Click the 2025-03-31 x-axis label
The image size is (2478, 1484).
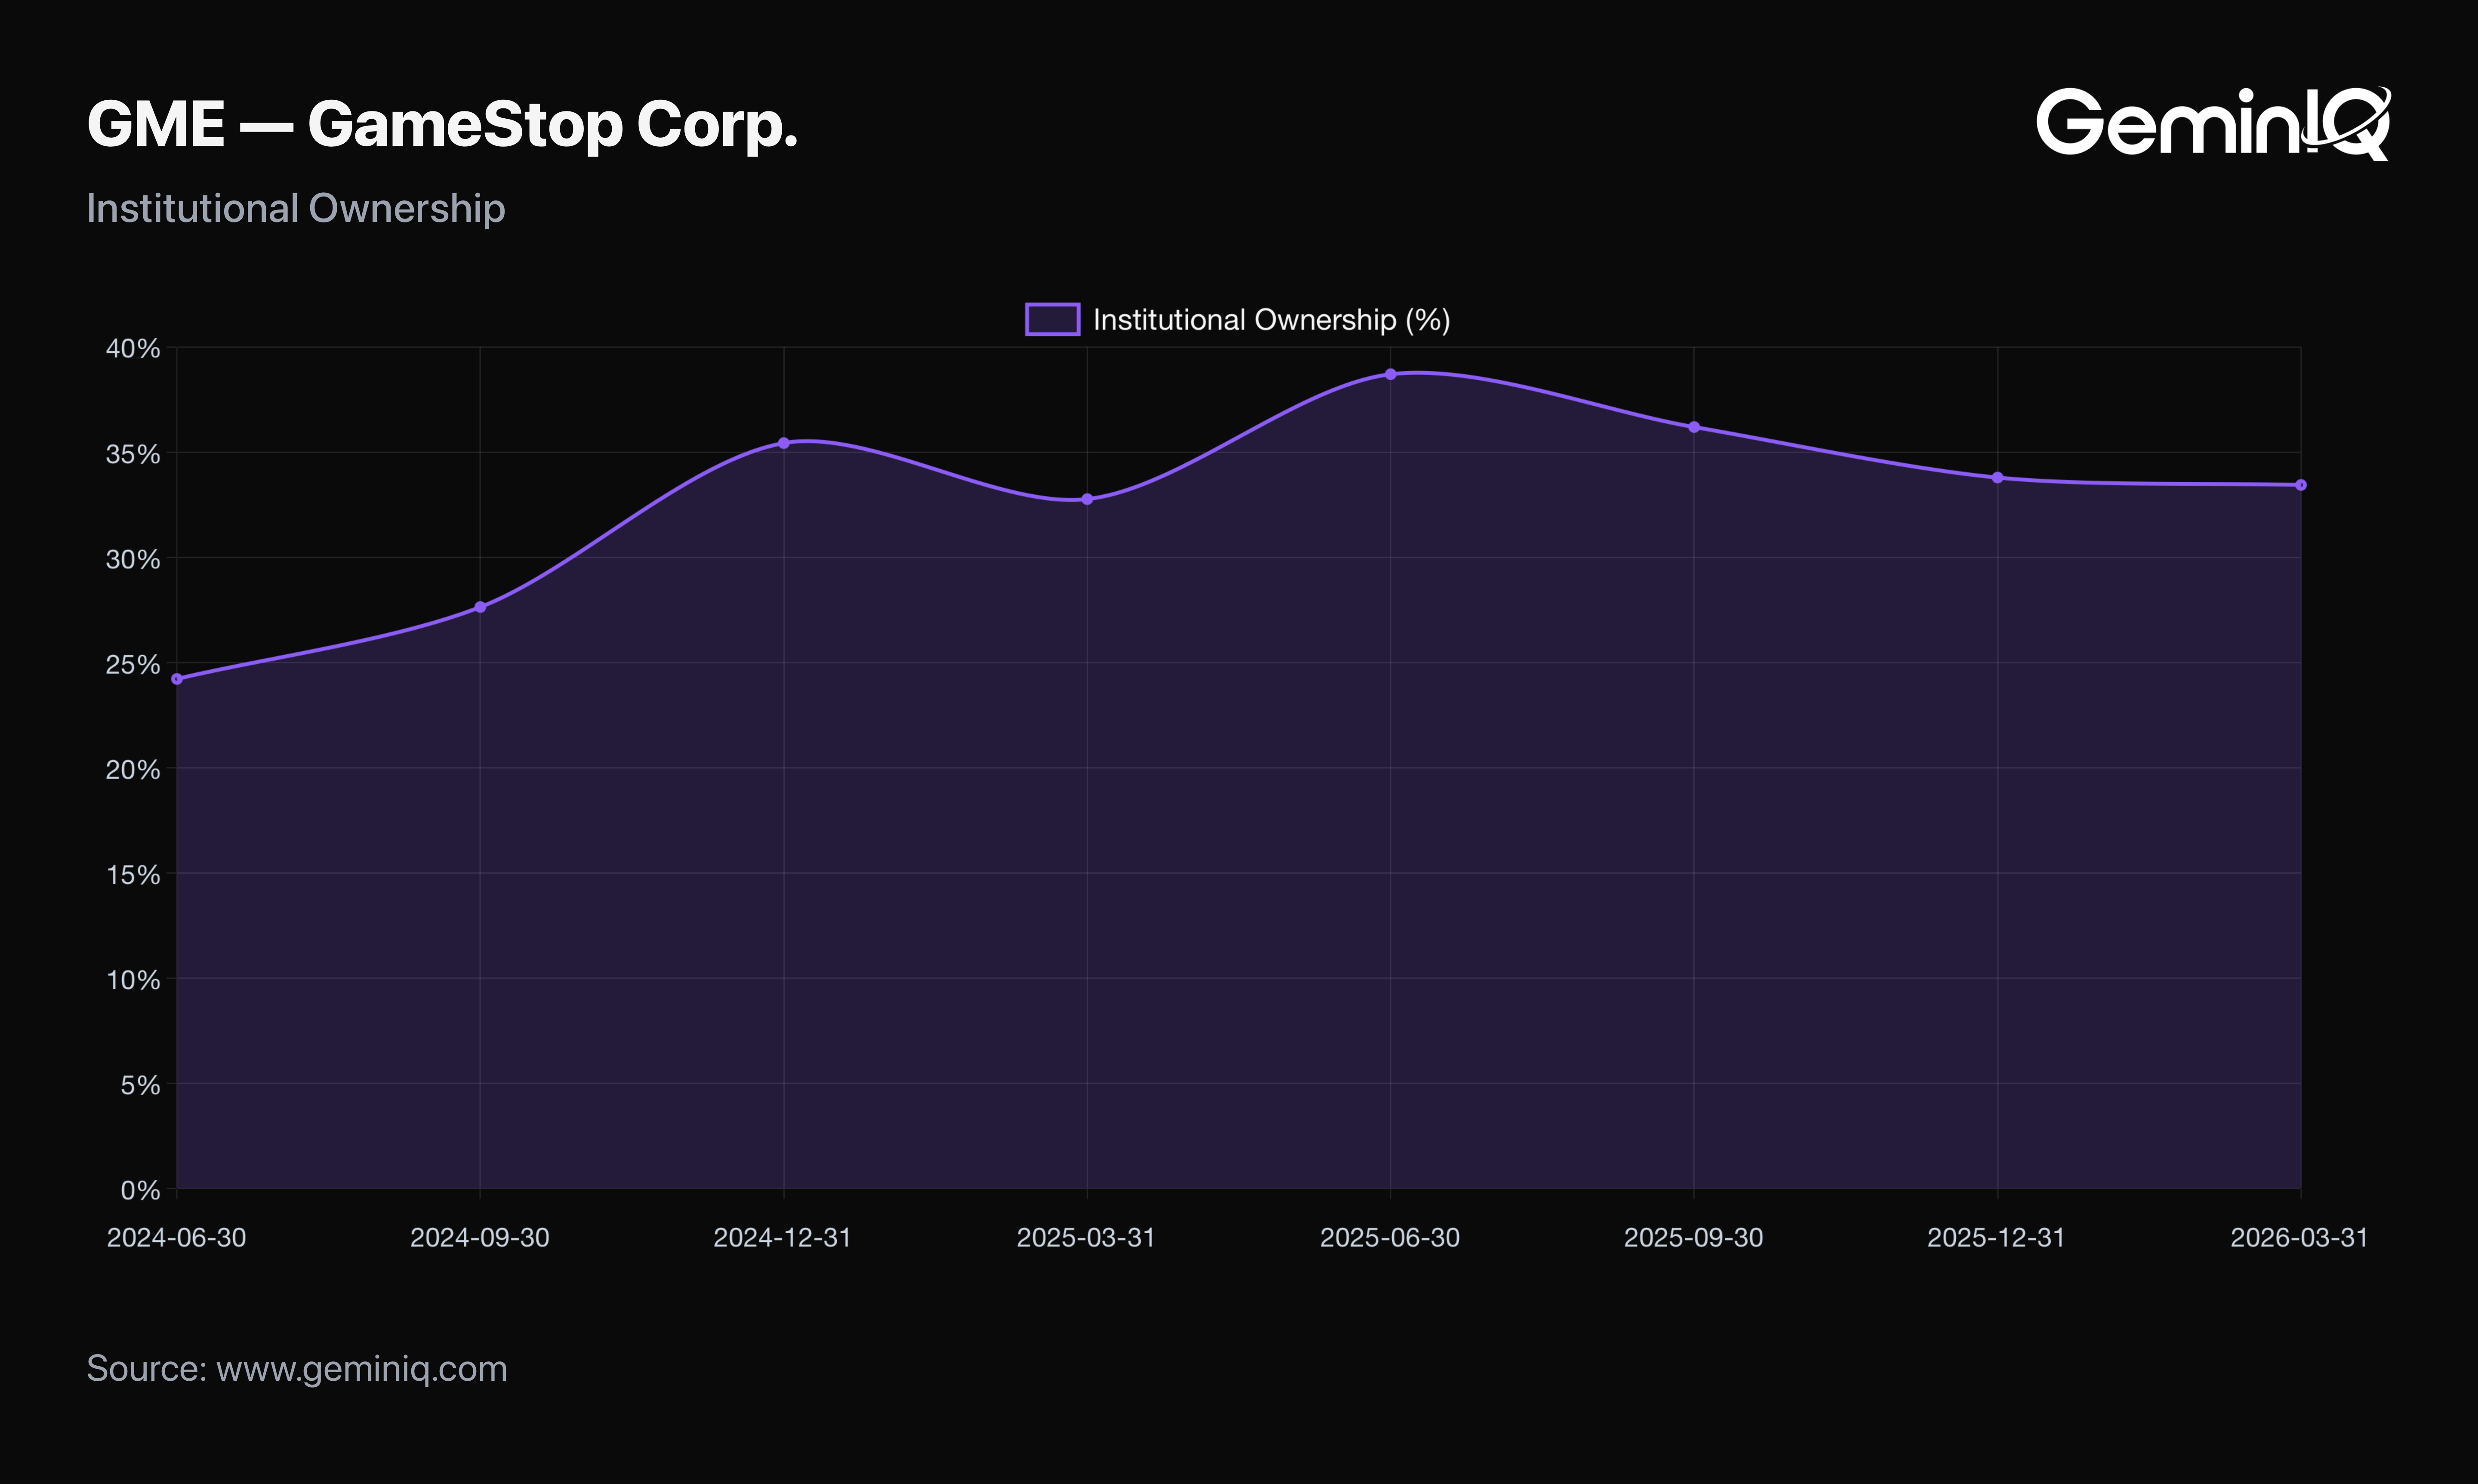coord(1086,1238)
